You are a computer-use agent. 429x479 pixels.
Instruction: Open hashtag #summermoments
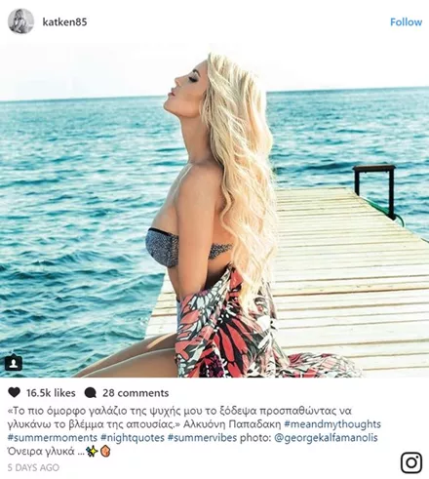53,438
